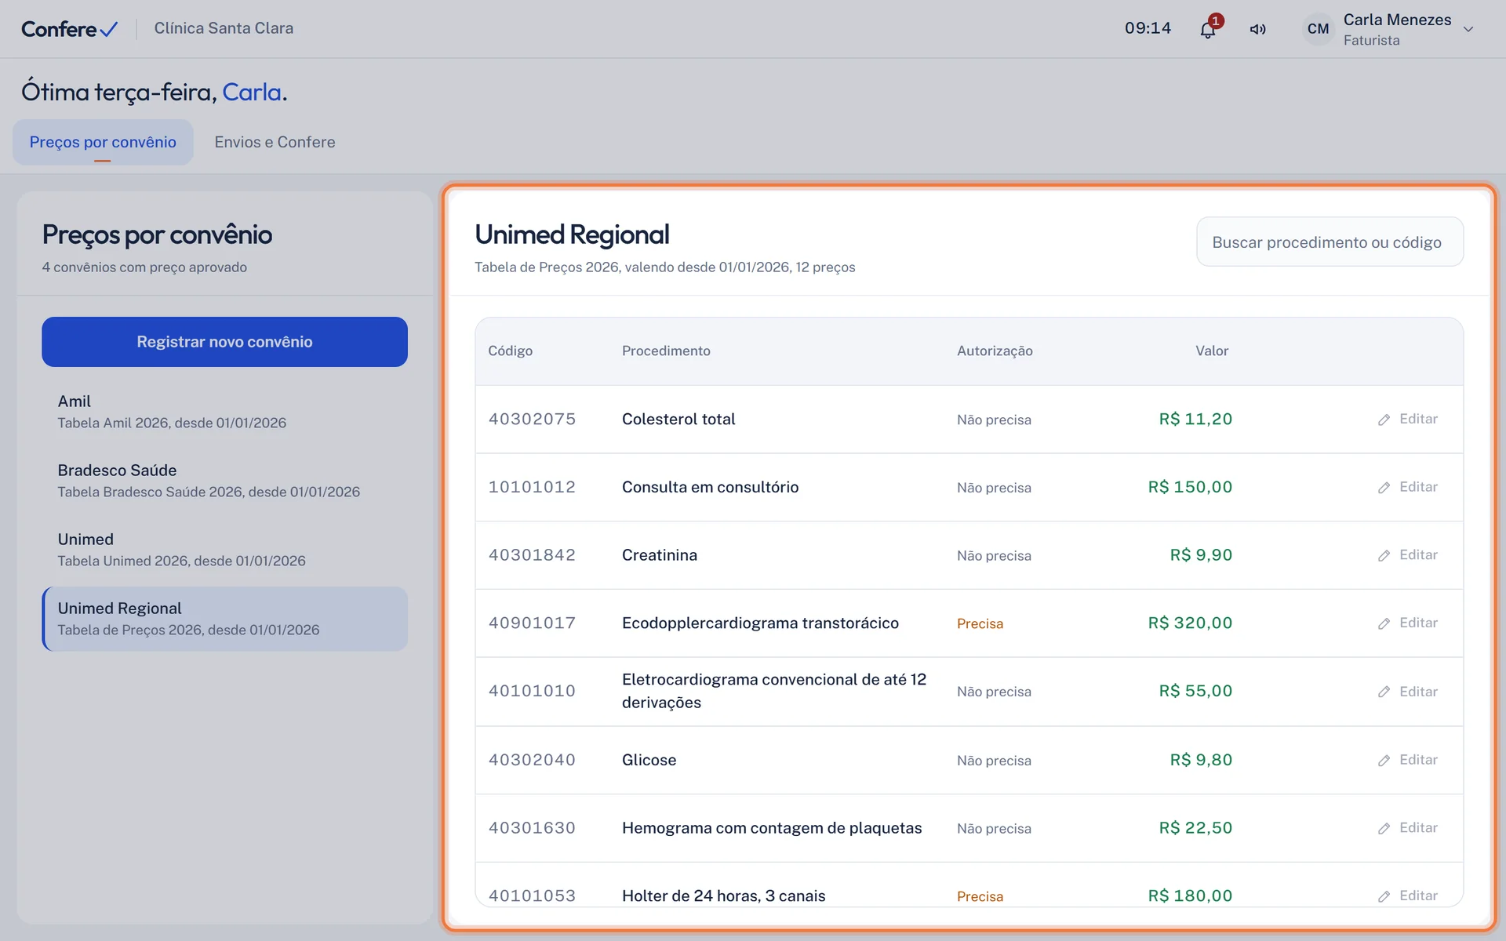Image resolution: width=1506 pixels, height=941 pixels.
Task: Click the Hemograma com contagem de plaquetas name
Action: [772, 828]
